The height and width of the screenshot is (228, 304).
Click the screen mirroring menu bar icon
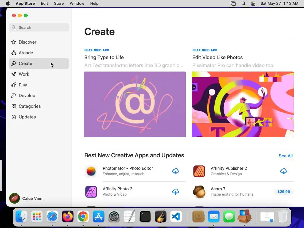click(x=233, y=4)
